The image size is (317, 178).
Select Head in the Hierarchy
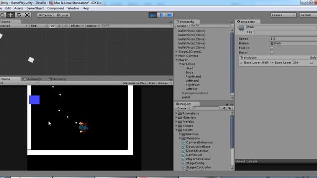189,68
